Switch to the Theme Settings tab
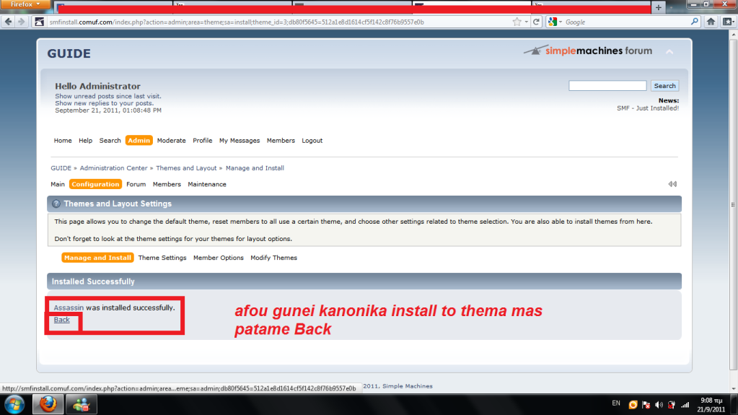738x415 pixels. pyautogui.click(x=162, y=258)
